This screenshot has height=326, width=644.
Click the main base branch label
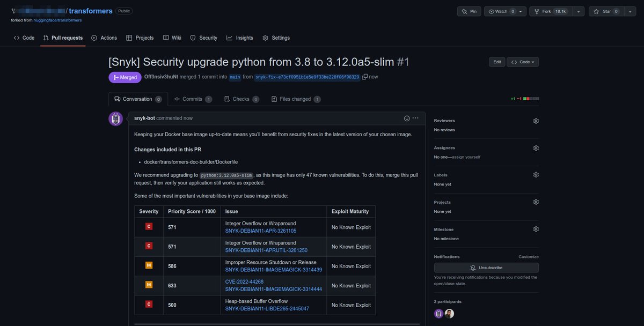[x=235, y=77]
